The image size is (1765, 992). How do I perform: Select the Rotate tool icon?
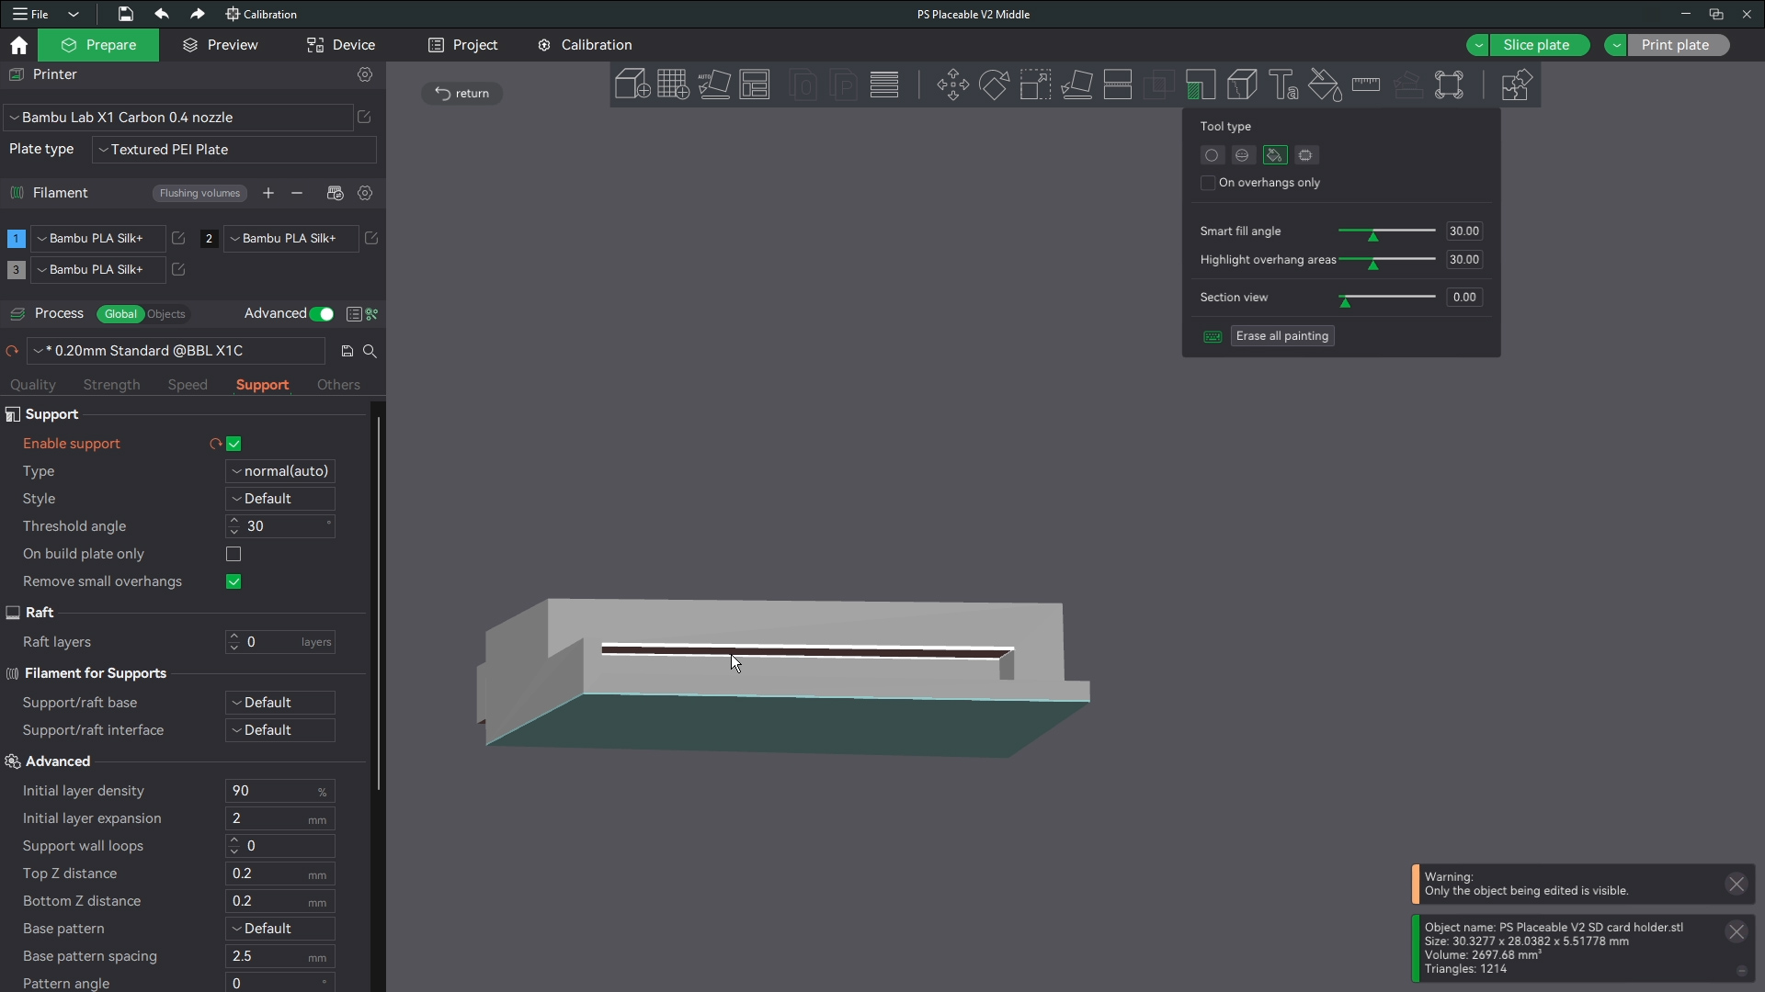coord(994,85)
